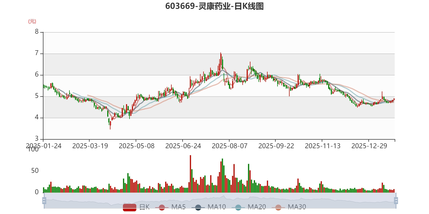Click the 2025-08-07 date axis label
The width and height of the screenshot is (429, 214).
click(230, 146)
